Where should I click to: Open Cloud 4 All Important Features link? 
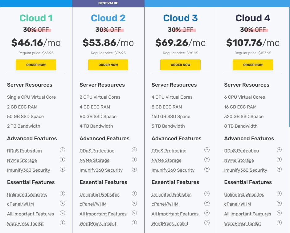247,214
